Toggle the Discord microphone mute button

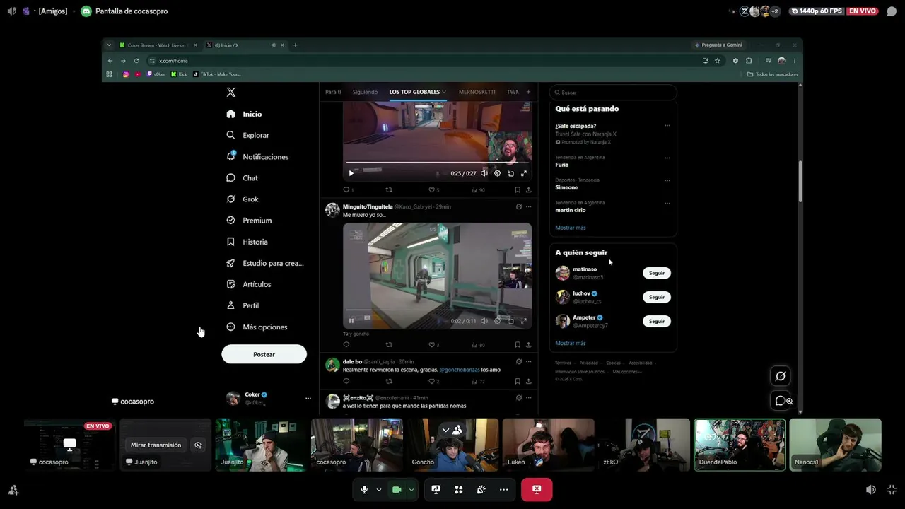tap(364, 489)
